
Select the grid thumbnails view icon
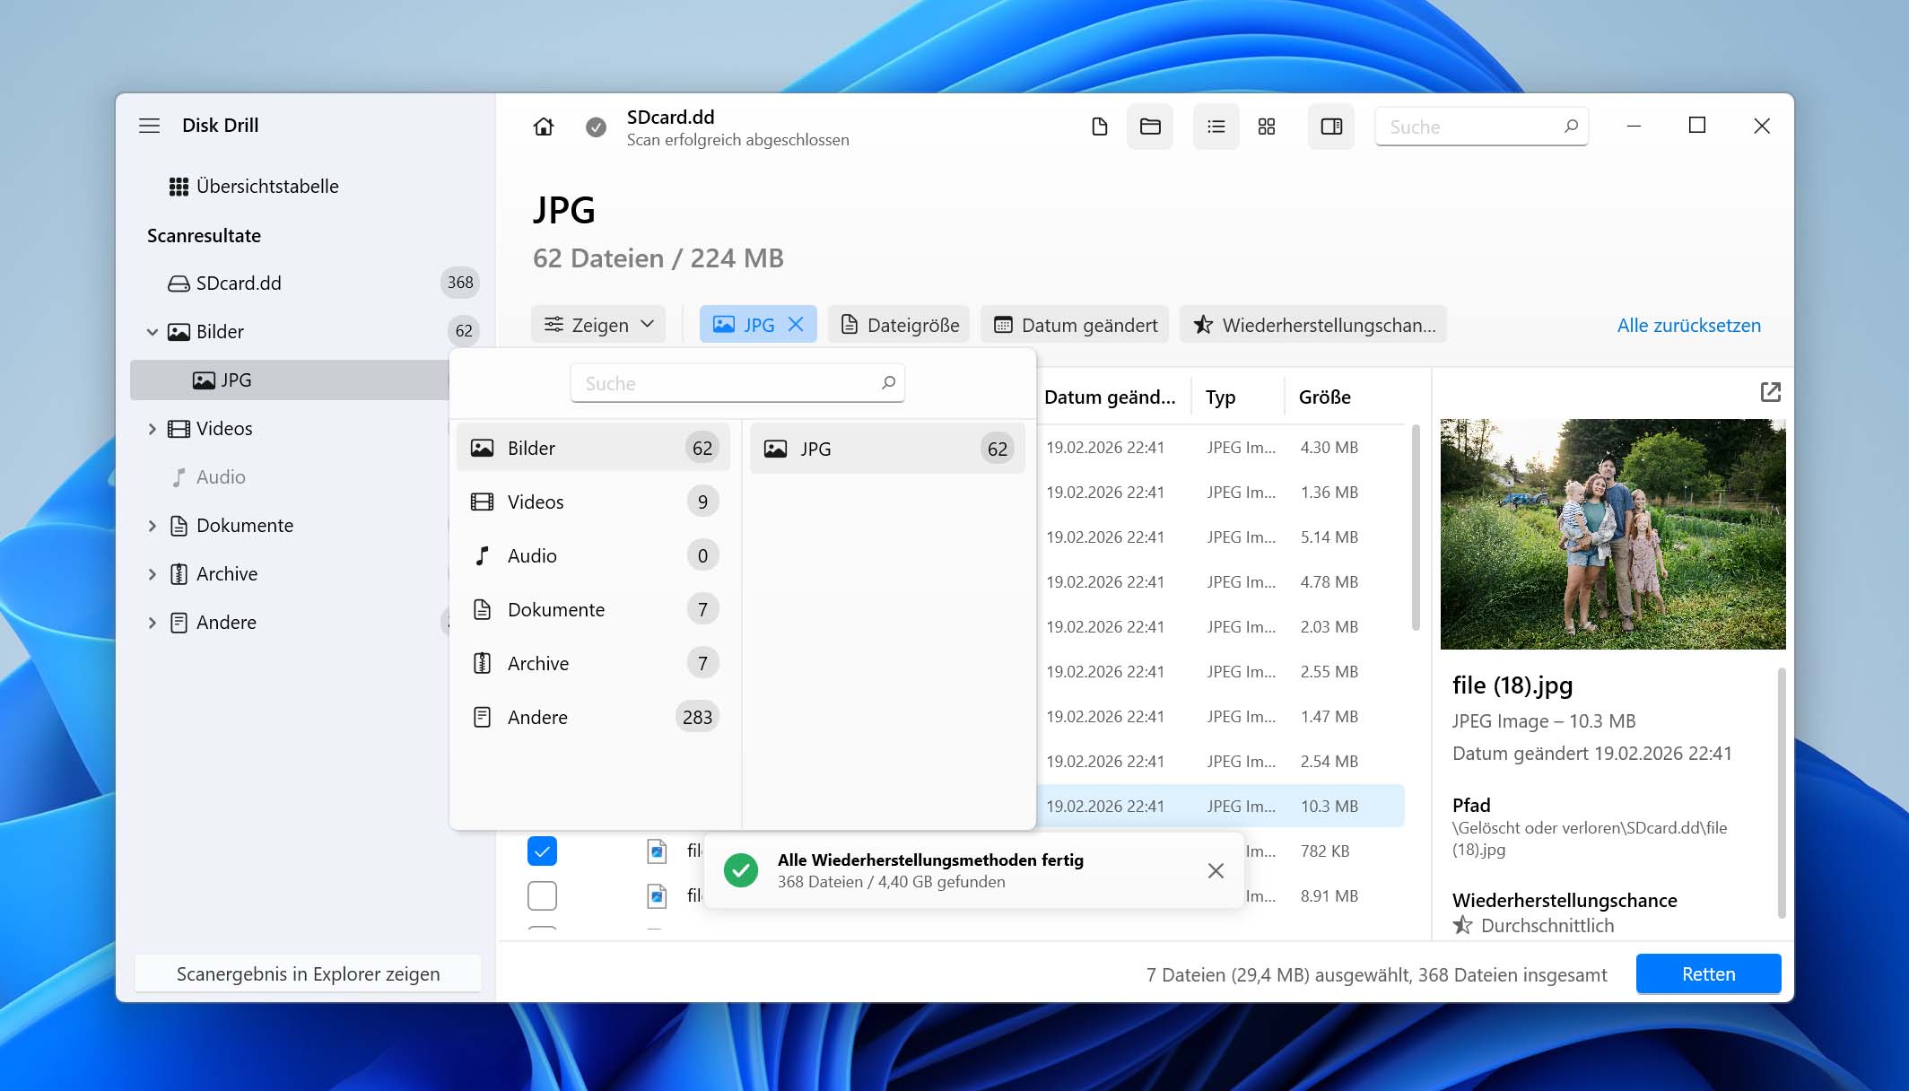[1267, 127]
